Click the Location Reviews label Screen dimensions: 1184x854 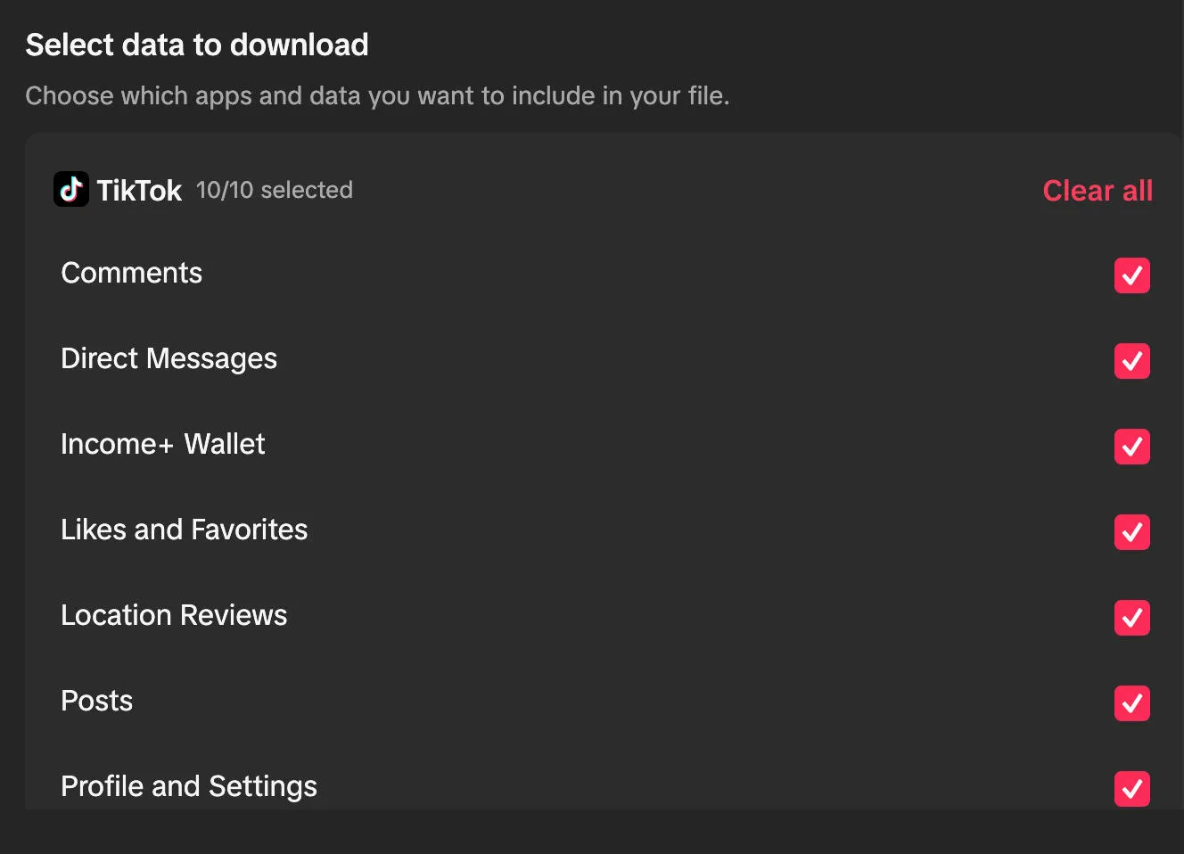click(x=174, y=615)
